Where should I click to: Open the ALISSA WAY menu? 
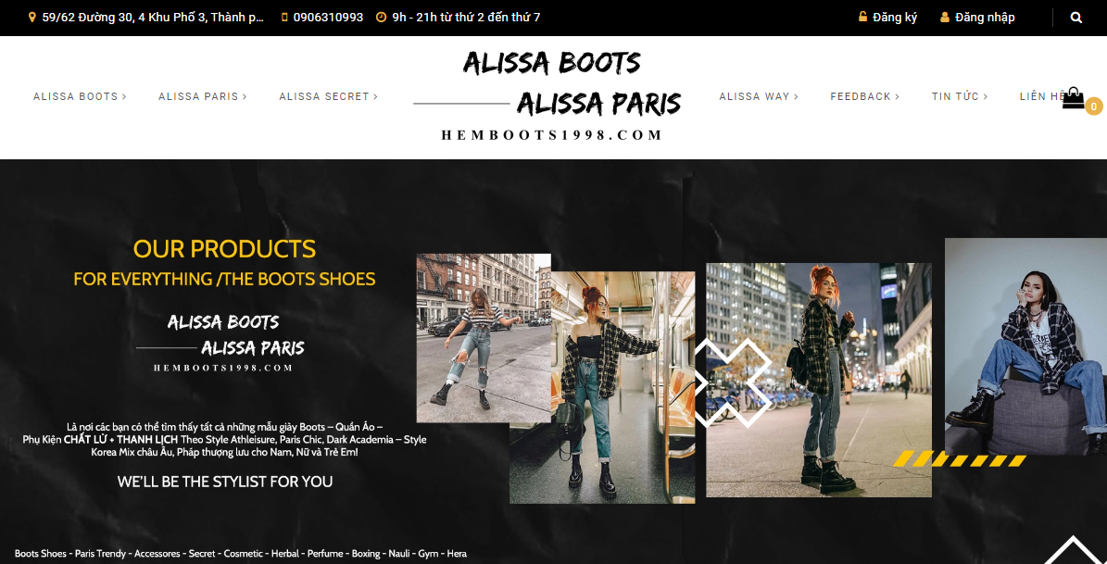pos(759,96)
